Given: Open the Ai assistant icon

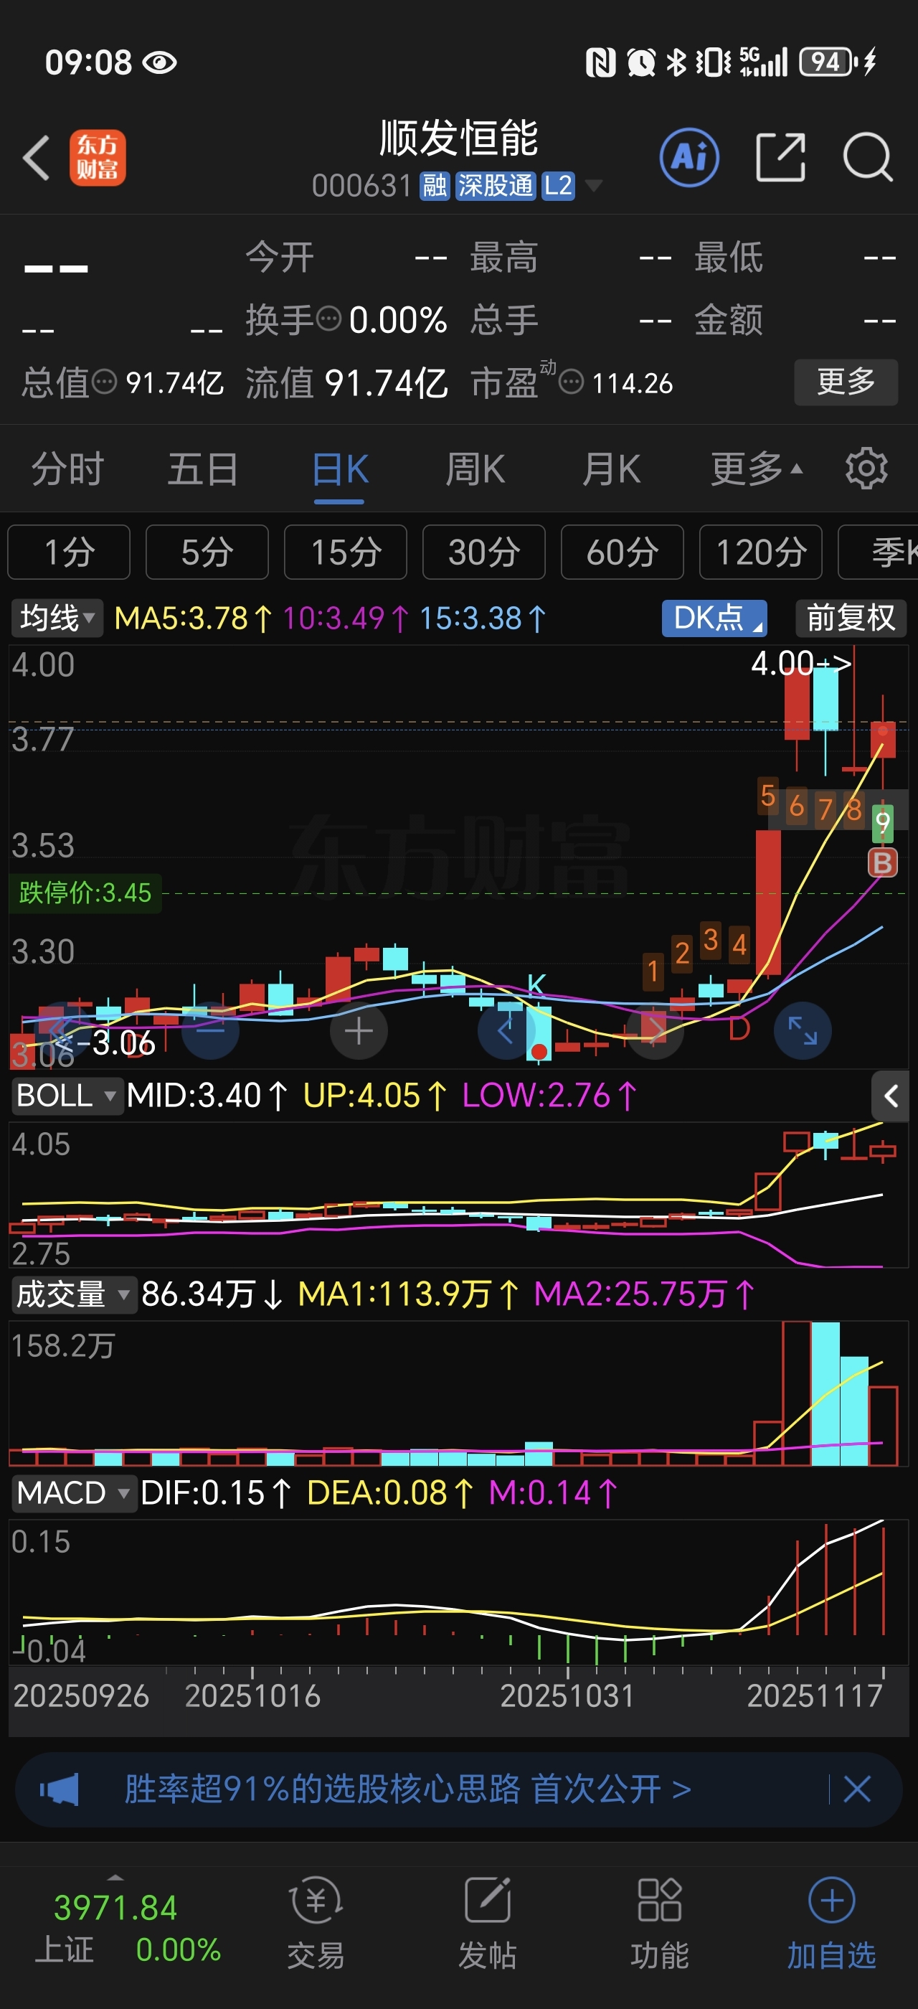Looking at the screenshot, I should [689, 158].
